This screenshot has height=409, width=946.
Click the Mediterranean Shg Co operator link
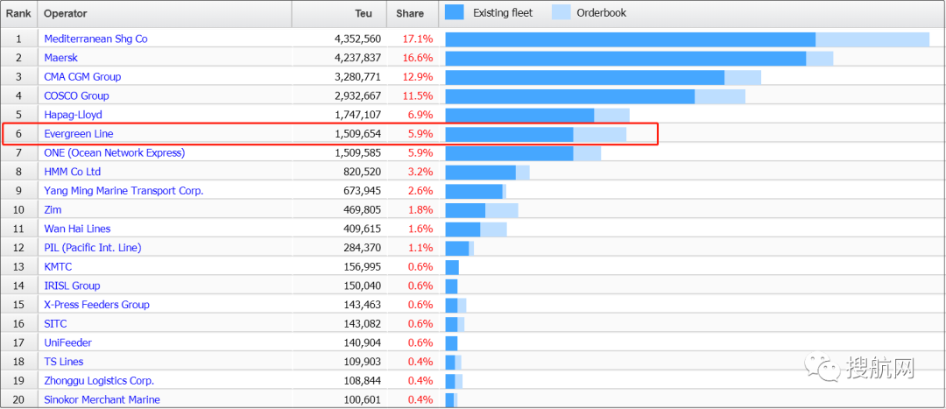tap(95, 39)
